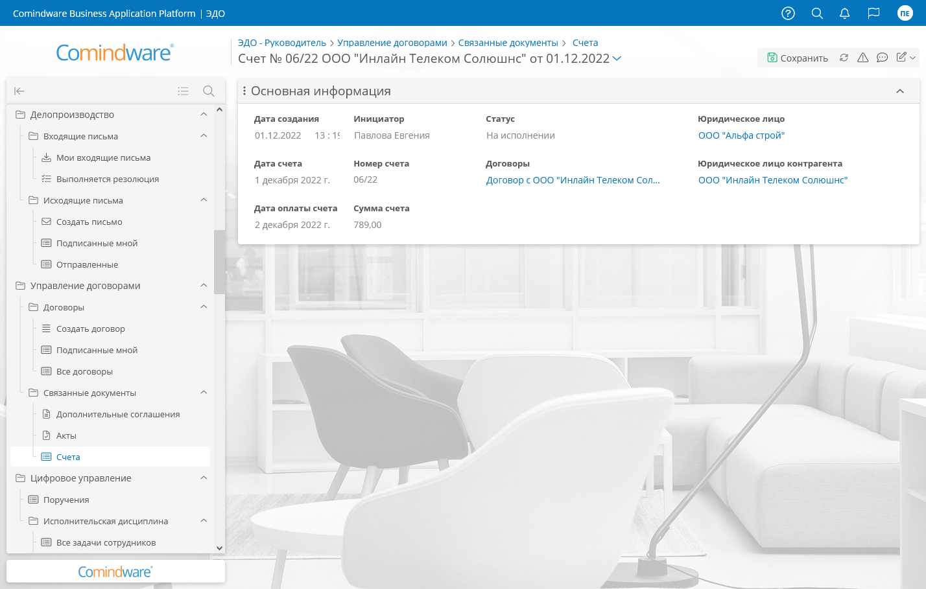Open Договор с ООО "Инлайн Телеком Сол... link
Image resolution: width=926 pixels, height=589 pixels.
[x=573, y=180]
